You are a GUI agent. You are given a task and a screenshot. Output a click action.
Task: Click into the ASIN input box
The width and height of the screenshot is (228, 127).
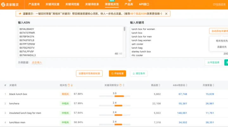[72, 42]
